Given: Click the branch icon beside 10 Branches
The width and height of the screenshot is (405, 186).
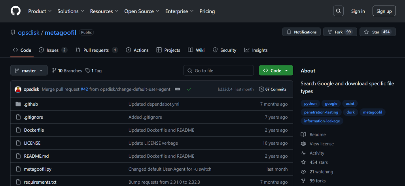Looking at the screenshot, I should point(54,71).
